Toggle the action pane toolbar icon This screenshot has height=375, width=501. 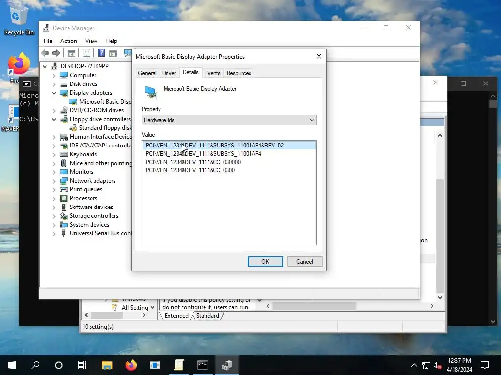click(x=113, y=53)
